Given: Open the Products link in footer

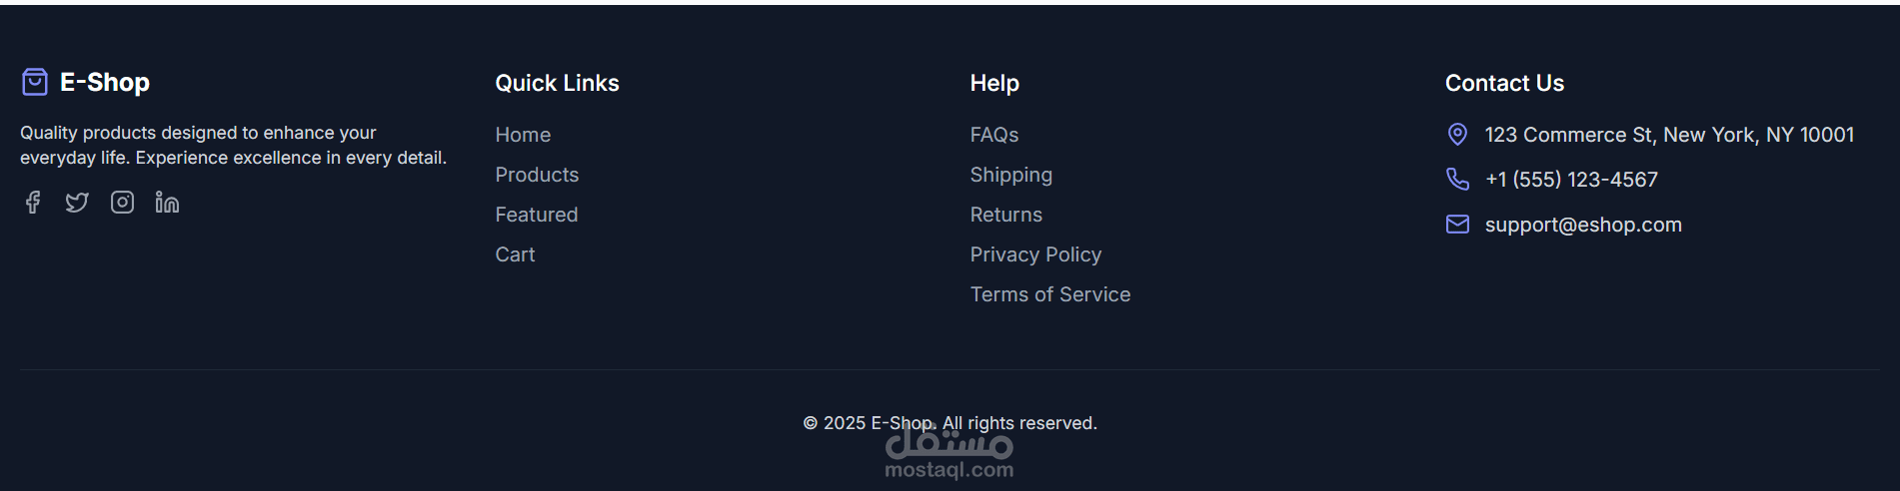Looking at the screenshot, I should [x=537, y=175].
